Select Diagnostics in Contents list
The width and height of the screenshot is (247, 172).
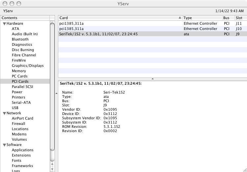click(22, 44)
